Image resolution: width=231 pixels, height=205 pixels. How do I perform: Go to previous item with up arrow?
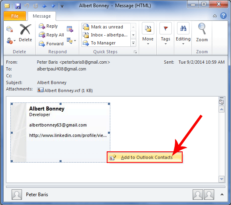[44, 6]
